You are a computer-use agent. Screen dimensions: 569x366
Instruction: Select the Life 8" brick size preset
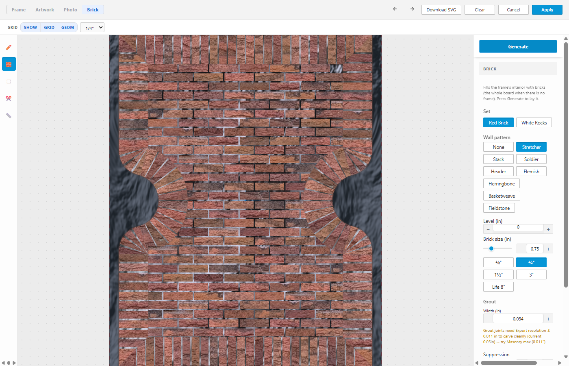(x=498, y=287)
